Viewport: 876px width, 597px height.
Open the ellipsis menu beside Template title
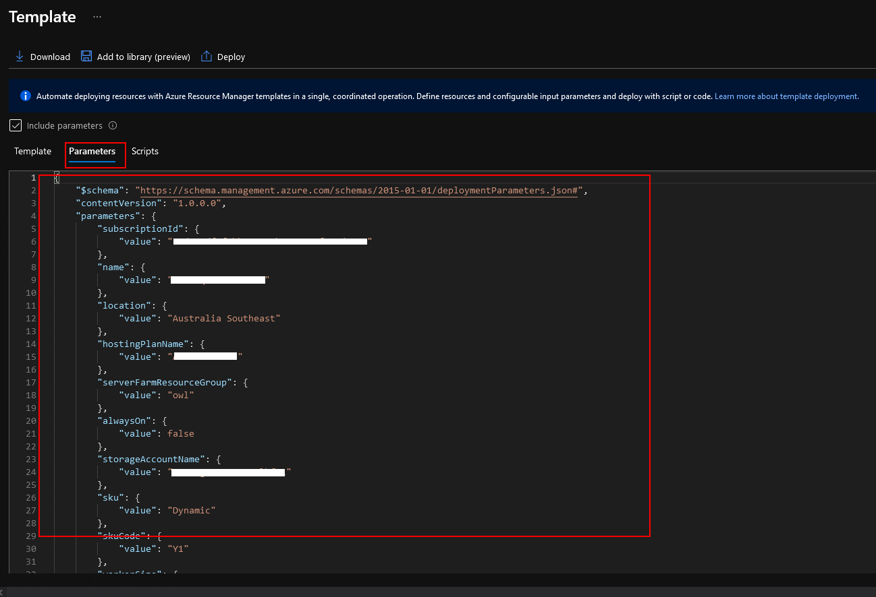pos(97,17)
